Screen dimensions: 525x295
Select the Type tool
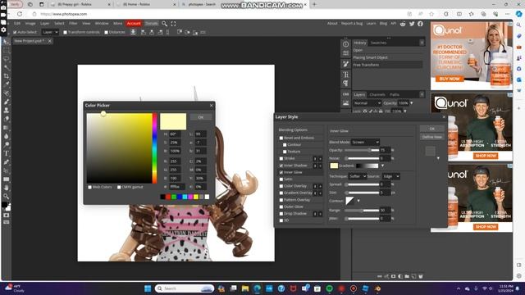[x=7, y=153]
